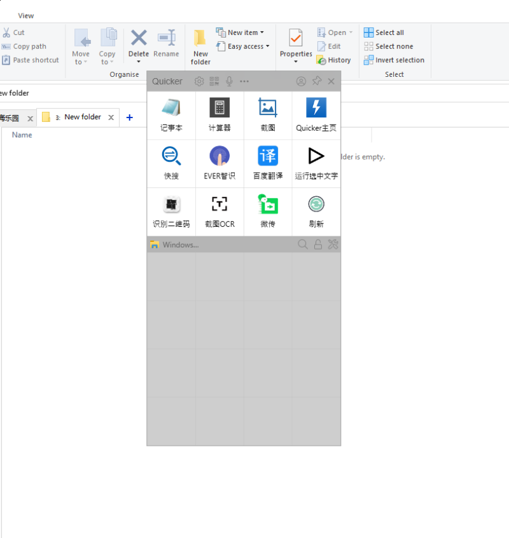Click Copy path in the Explorer ribbon
This screenshot has width=509, height=538.
24,46
